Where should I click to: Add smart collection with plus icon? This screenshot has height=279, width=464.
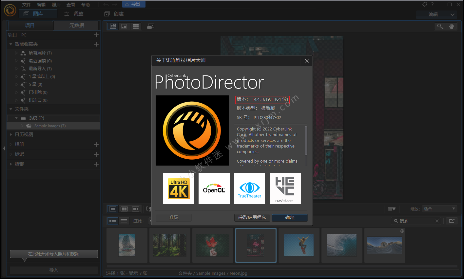(x=96, y=44)
